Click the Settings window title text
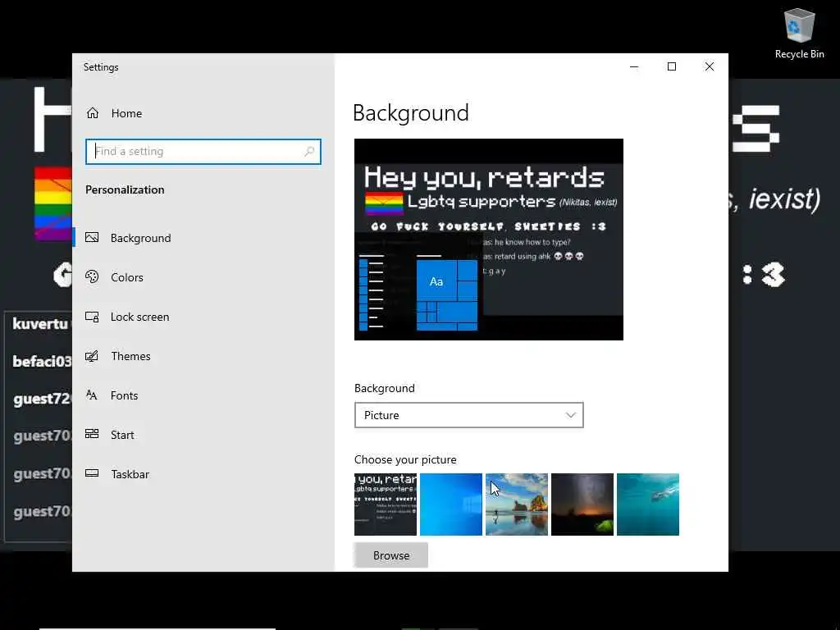Viewport: 840px width, 630px height. (101, 67)
